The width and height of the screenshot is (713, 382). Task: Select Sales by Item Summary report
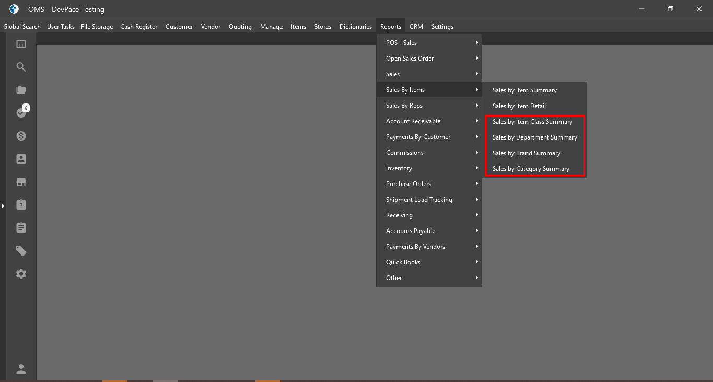coord(524,90)
